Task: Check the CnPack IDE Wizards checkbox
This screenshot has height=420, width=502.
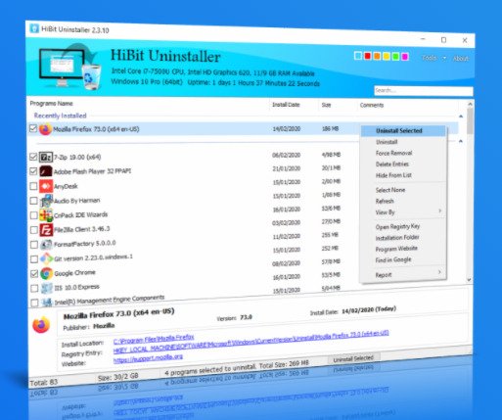Action: (x=33, y=215)
